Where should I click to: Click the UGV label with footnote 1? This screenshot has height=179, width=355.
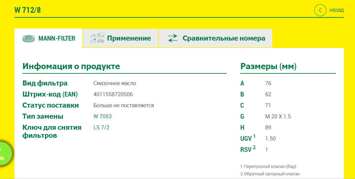(x=248, y=138)
